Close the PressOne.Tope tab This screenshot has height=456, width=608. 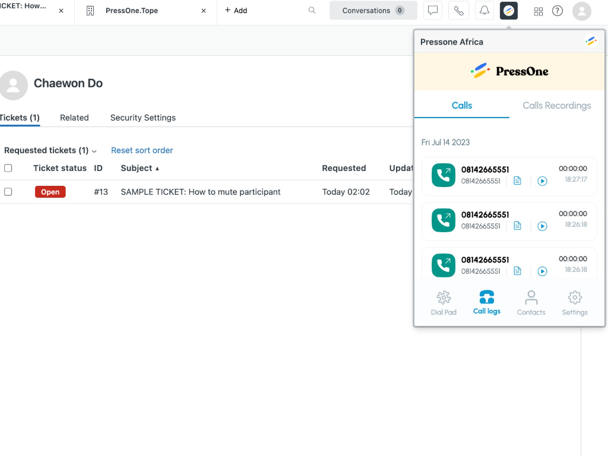[204, 11]
